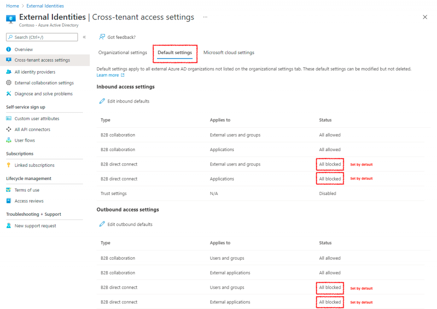Select Cross-tenant access settings
437x309 pixels.
[x=41, y=60]
